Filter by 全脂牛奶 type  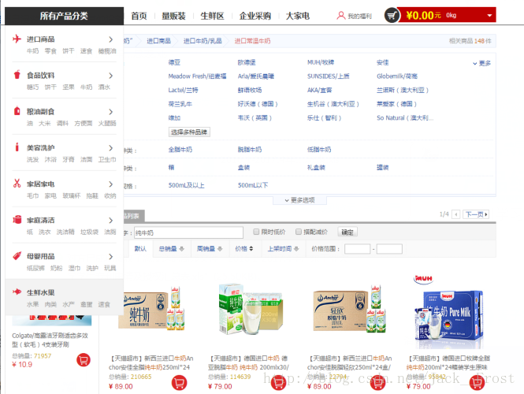coord(180,150)
